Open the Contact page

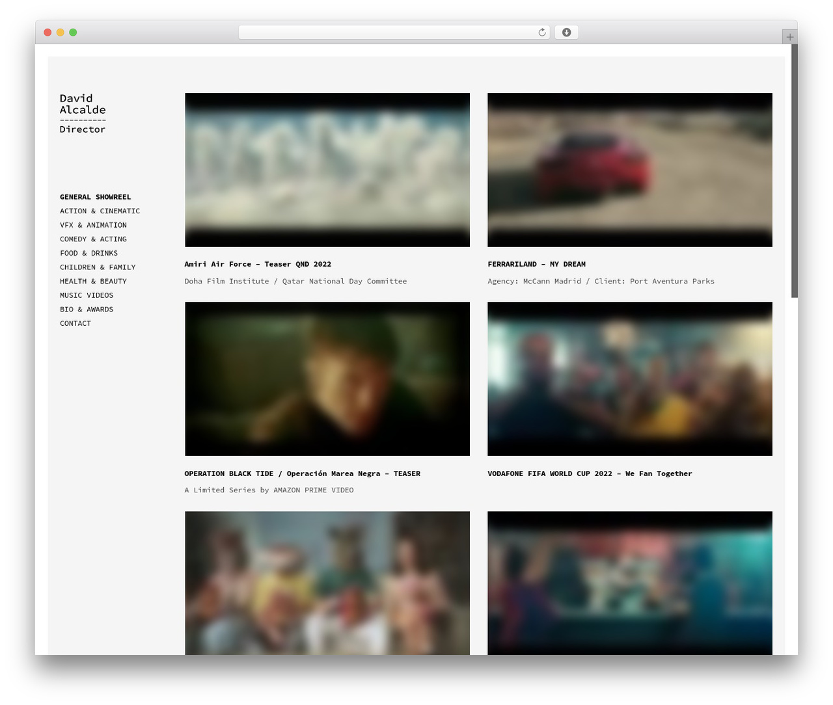point(75,324)
